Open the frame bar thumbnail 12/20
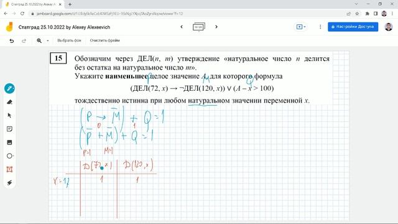 199,27
